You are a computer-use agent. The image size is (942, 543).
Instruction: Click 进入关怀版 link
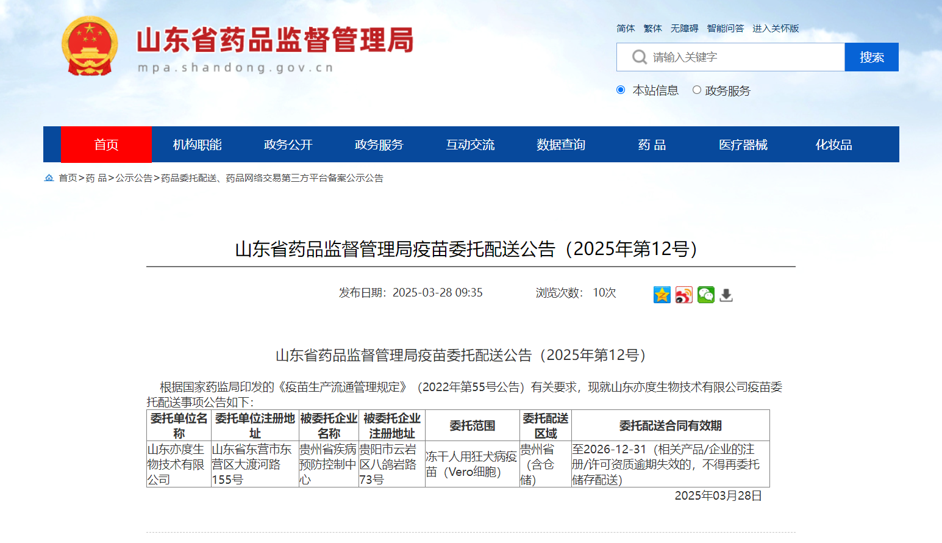coord(776,29)
